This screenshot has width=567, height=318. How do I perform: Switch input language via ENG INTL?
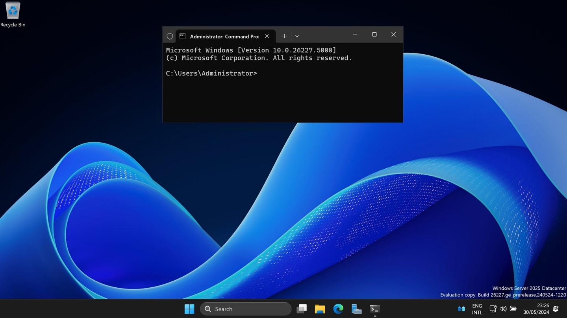tap(477, 309)
